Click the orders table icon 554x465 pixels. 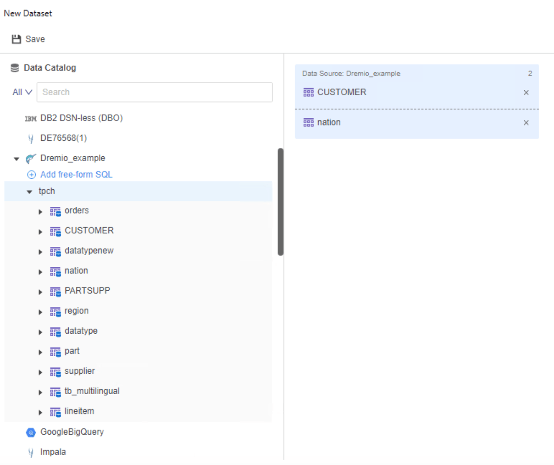pos(55,211)
